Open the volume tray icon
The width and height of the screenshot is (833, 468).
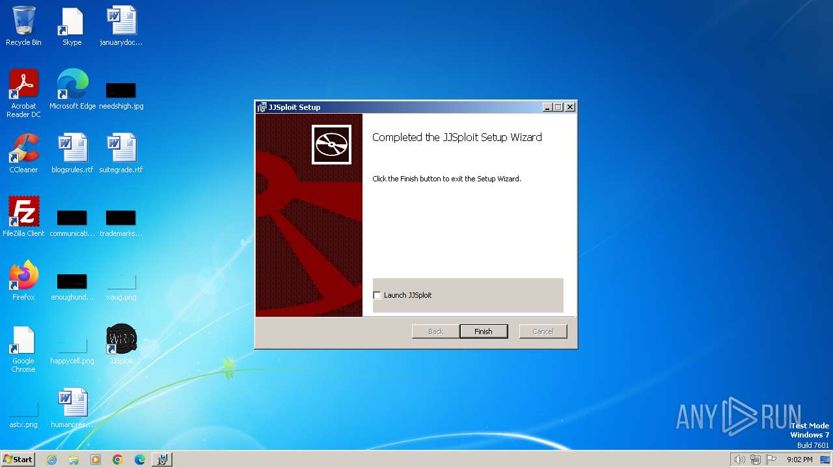(739, 460)
